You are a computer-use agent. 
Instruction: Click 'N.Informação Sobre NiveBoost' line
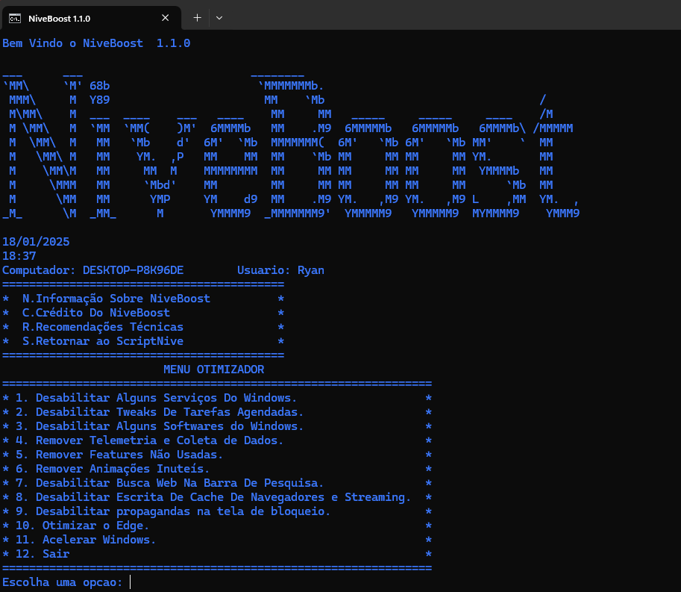click(x=116, y=299)
